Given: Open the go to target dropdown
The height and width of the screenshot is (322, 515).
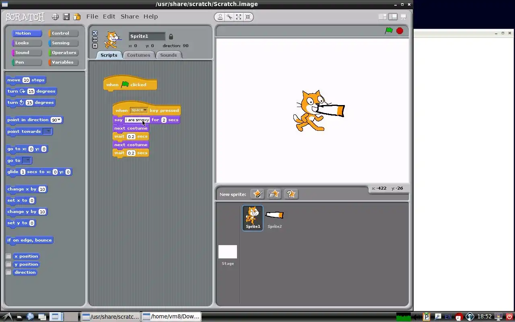Looking at the screenshot, I should pyautogui.click(x=27, y=161).
